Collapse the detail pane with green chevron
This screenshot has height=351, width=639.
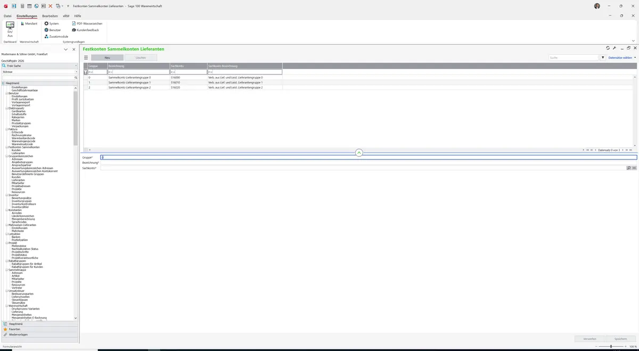[x=359, y=153]
